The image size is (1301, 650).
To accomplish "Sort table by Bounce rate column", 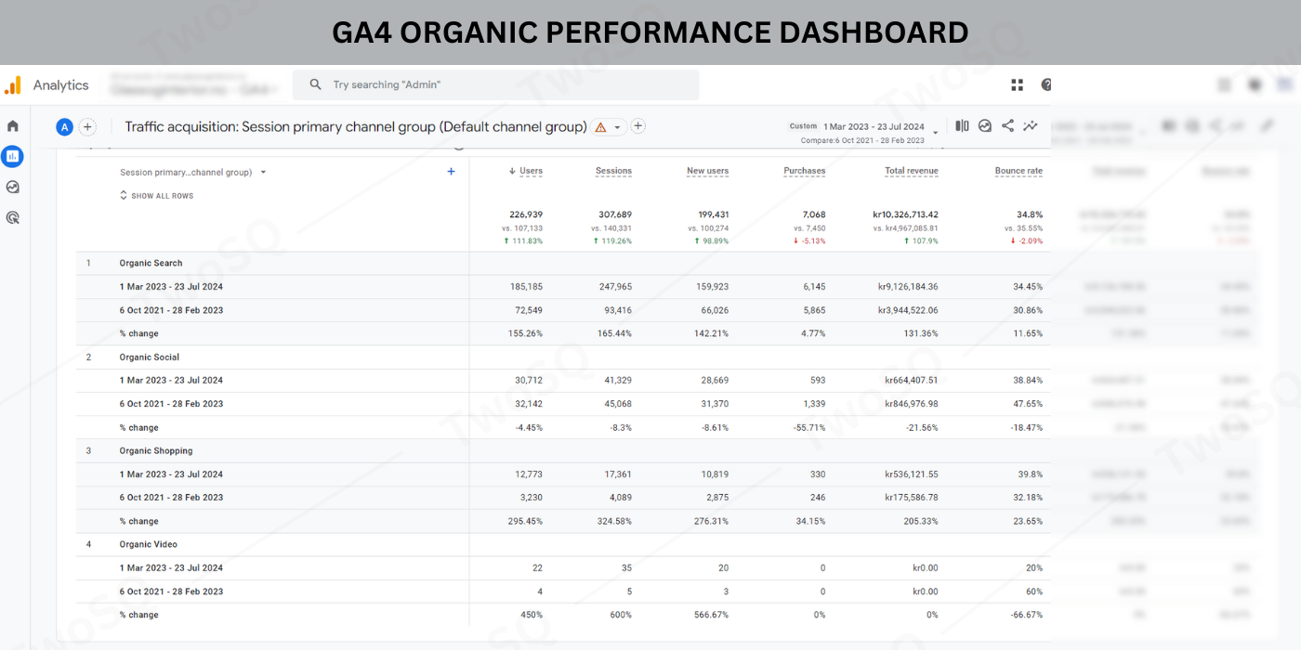I will [x=1018, y=171].
